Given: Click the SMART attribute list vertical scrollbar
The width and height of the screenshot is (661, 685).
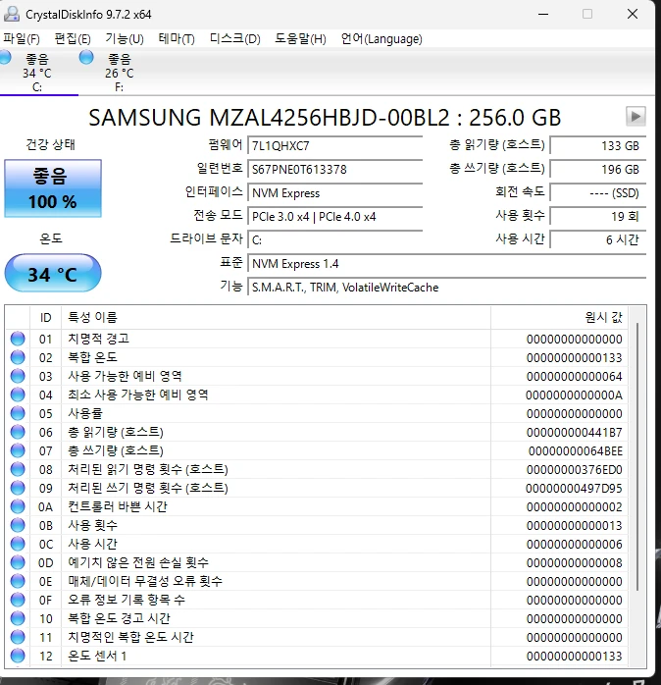Looking at the screenshot, I should coord(637,456).
